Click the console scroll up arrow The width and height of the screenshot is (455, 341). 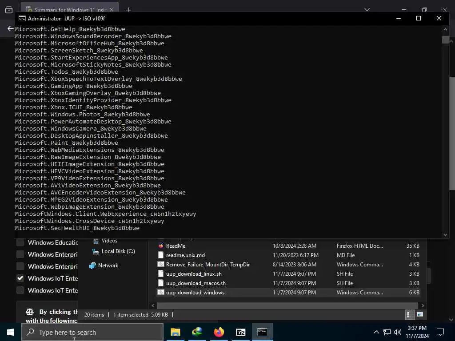click(445, 29)
